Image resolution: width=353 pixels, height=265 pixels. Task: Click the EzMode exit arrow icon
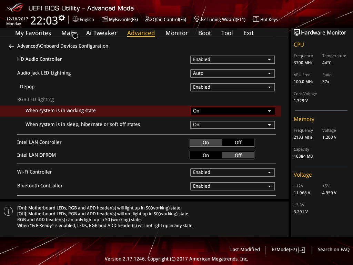(302, 250)
